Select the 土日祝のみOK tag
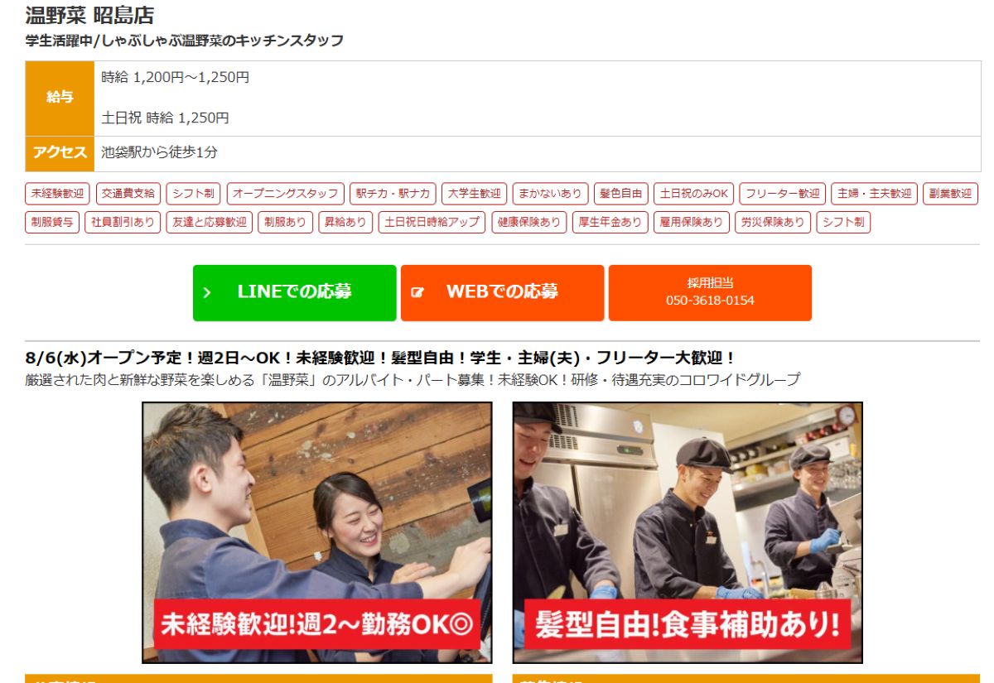Viewport: 994px width, 683px height. coord(693,194)
